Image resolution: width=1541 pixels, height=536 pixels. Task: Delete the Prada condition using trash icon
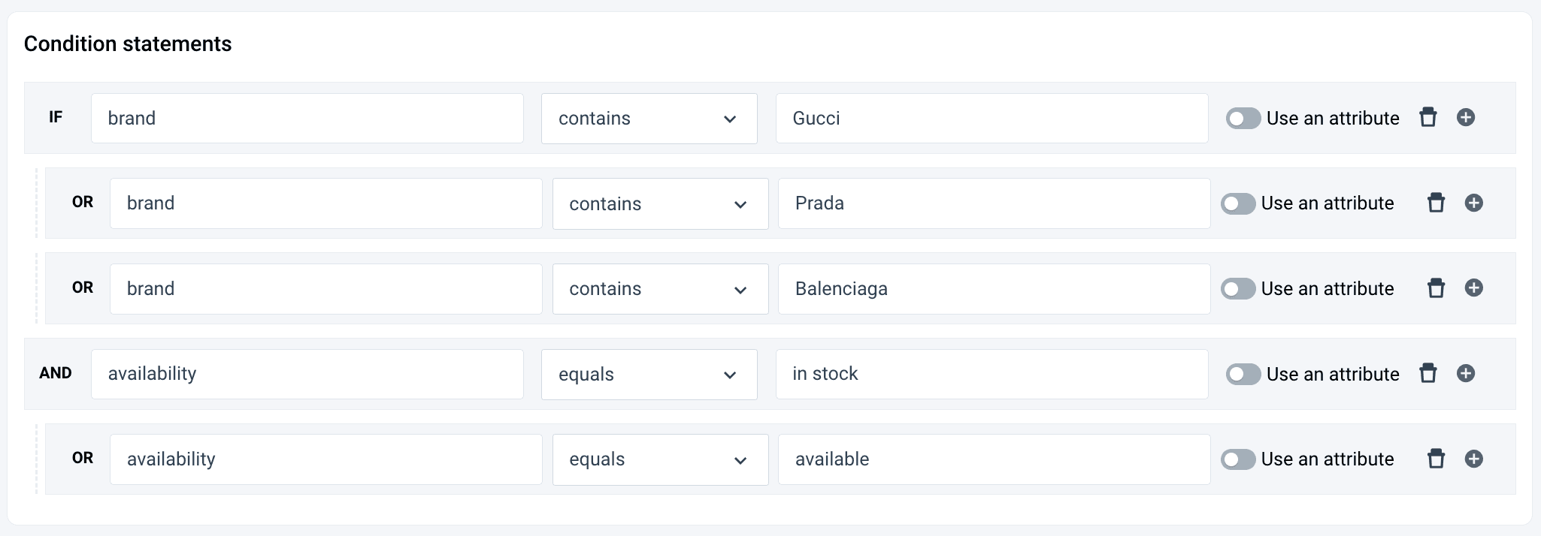[1436, 203]
